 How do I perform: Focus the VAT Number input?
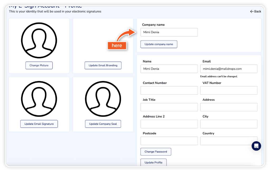coord(229,90)
